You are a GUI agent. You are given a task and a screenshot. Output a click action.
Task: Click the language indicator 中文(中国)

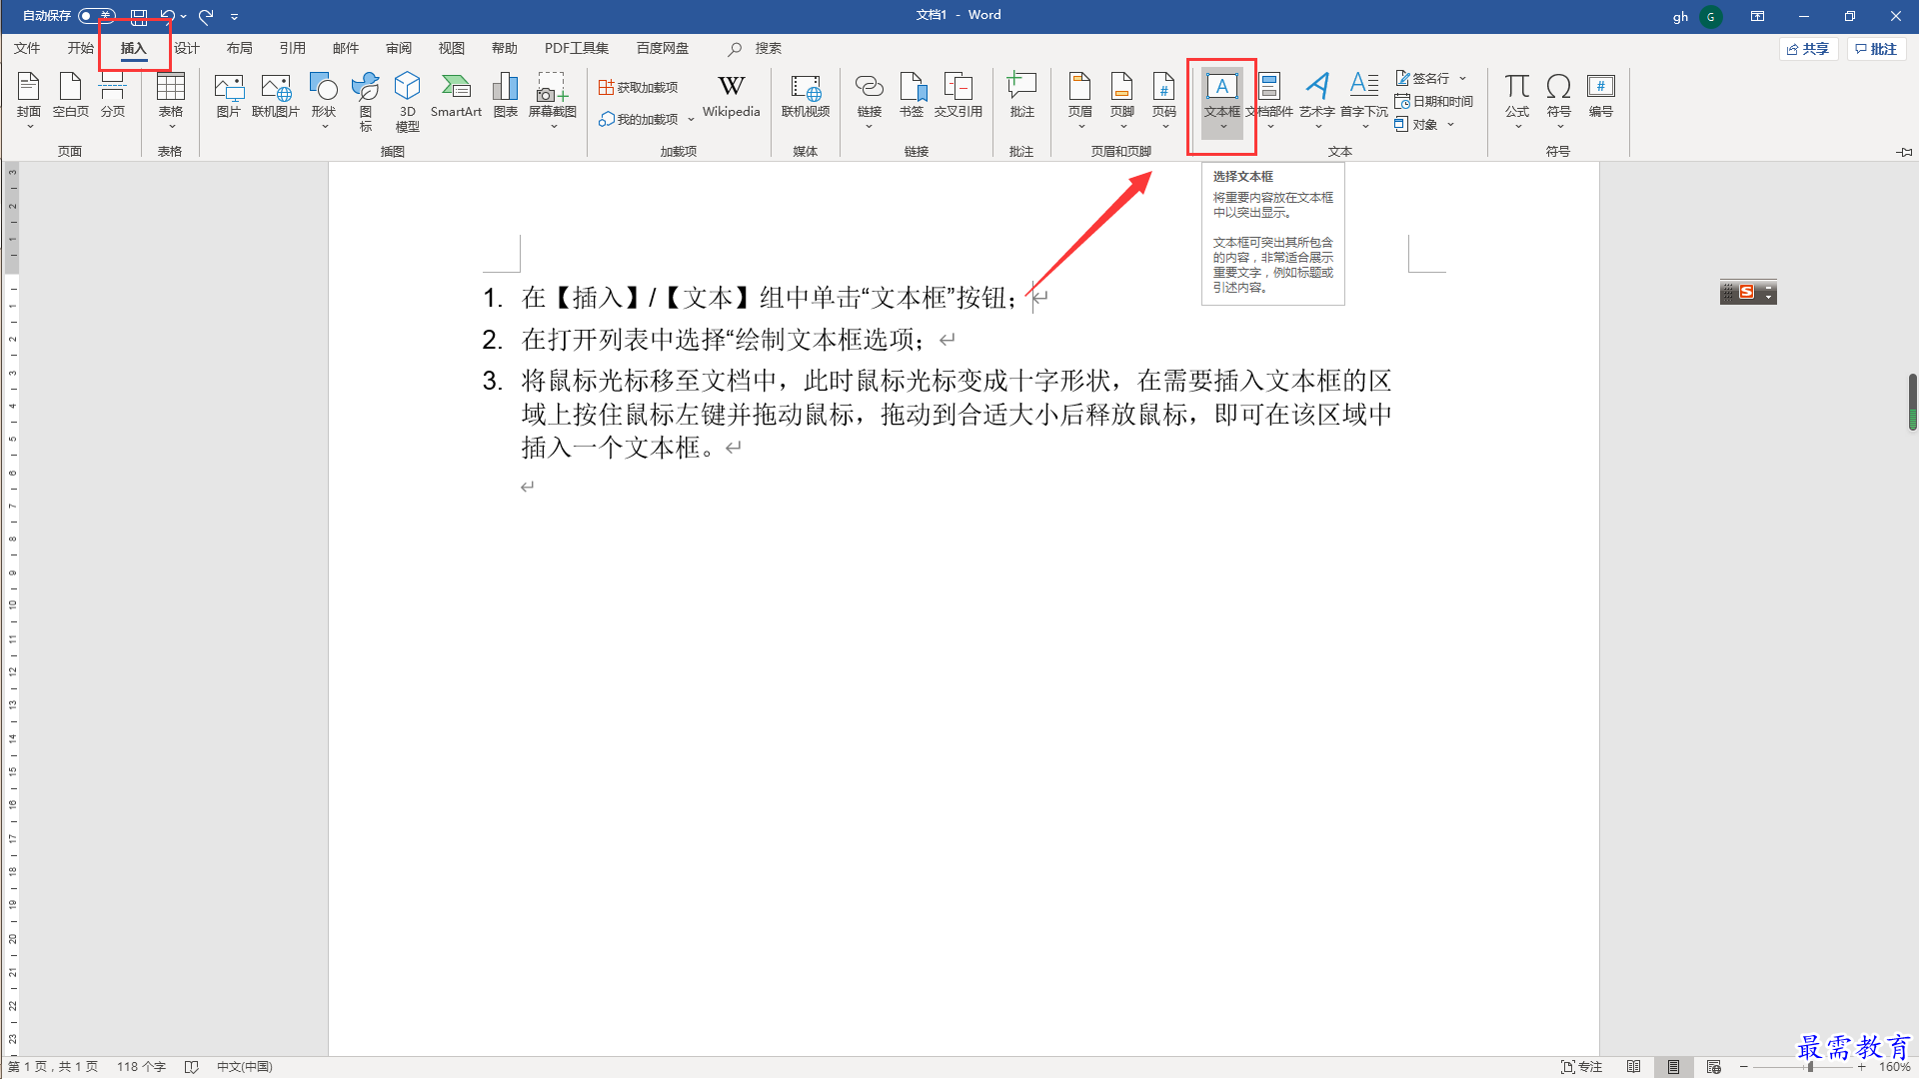coord(245,1067)
